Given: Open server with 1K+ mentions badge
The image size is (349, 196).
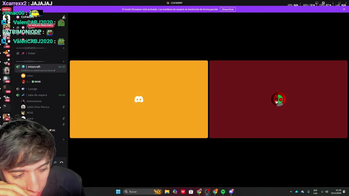Looking at the screenshot, I should point(6,117).
